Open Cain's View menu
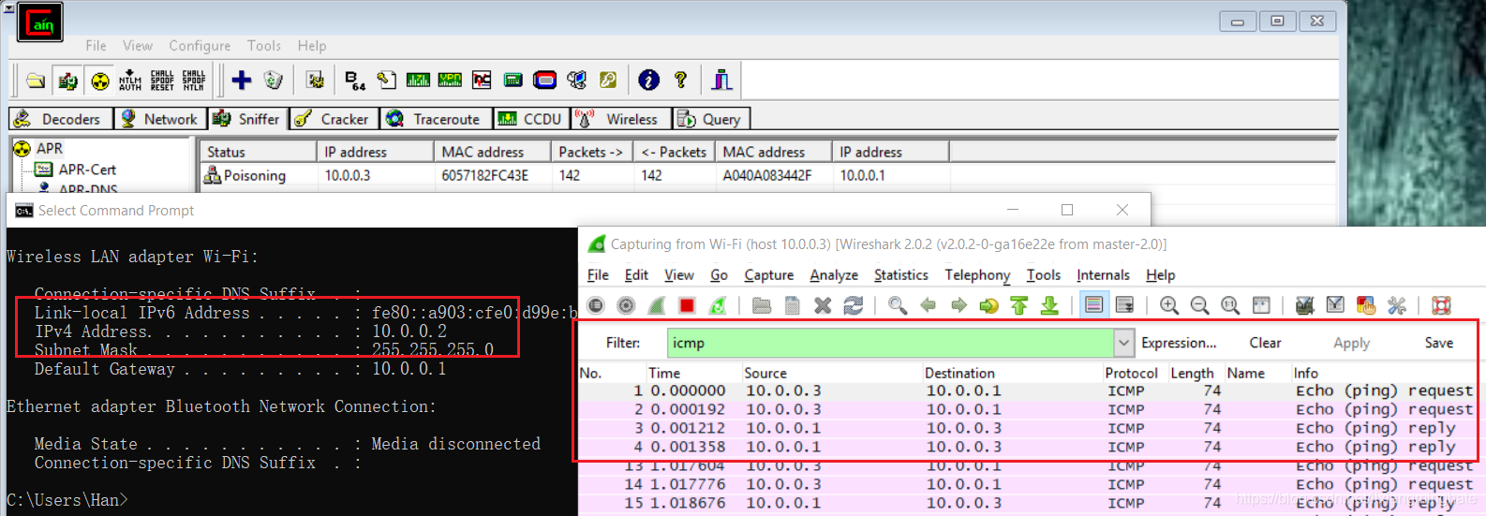This screenshot has width=1486, height=516. coord(138,46)
